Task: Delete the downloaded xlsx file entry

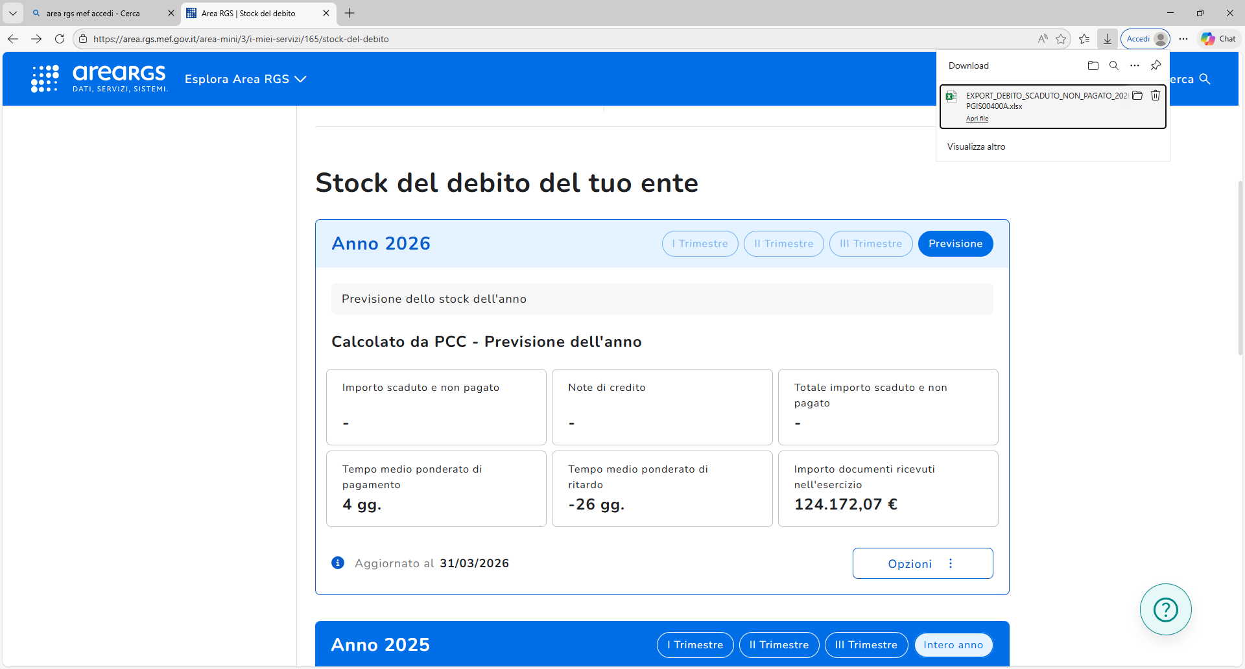Action: (x=1156, y=96)
